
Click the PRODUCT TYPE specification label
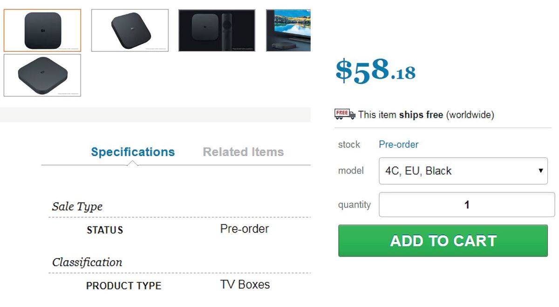point(123,286)
